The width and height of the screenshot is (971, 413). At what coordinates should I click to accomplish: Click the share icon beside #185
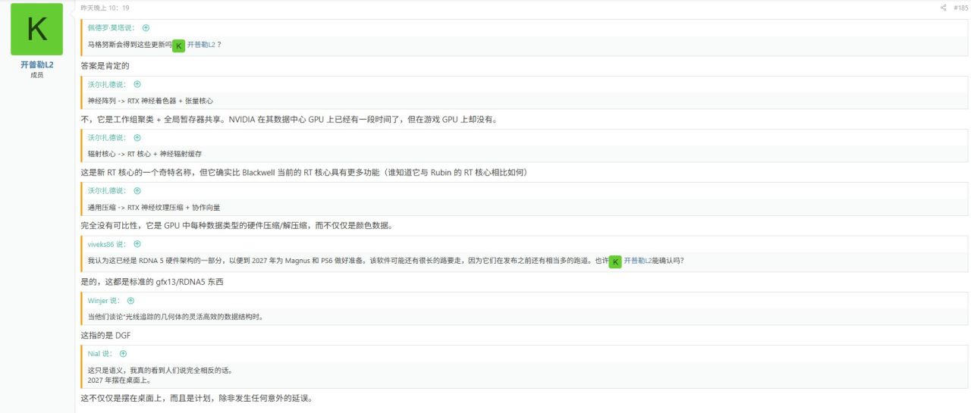[944, 8]
